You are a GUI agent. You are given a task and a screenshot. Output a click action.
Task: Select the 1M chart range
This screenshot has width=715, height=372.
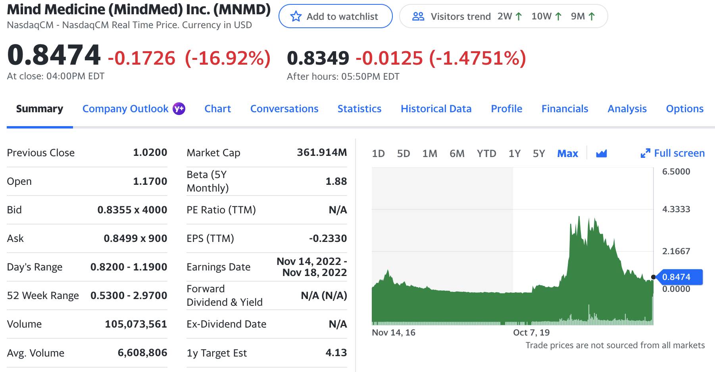430,153
